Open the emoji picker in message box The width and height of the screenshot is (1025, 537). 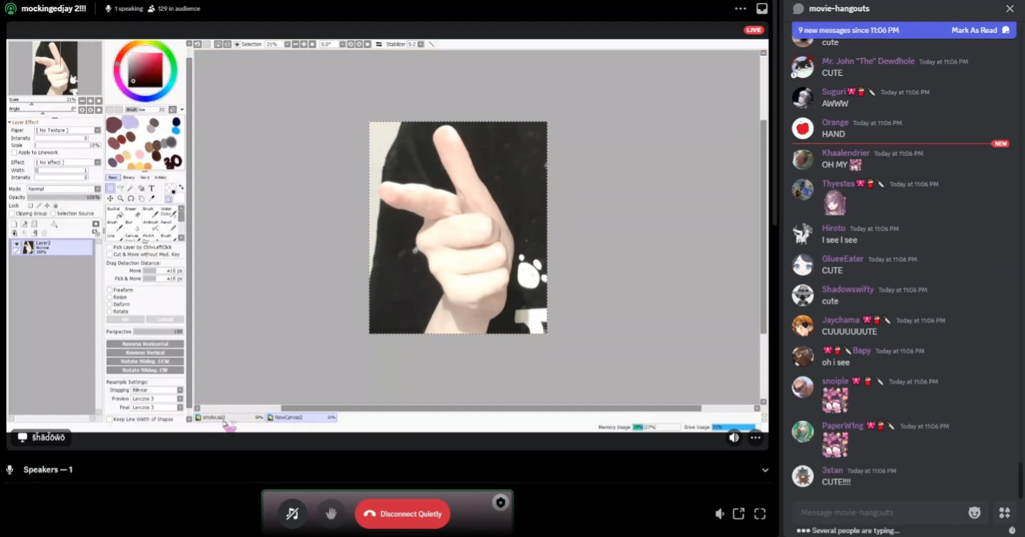pos(974,513)
